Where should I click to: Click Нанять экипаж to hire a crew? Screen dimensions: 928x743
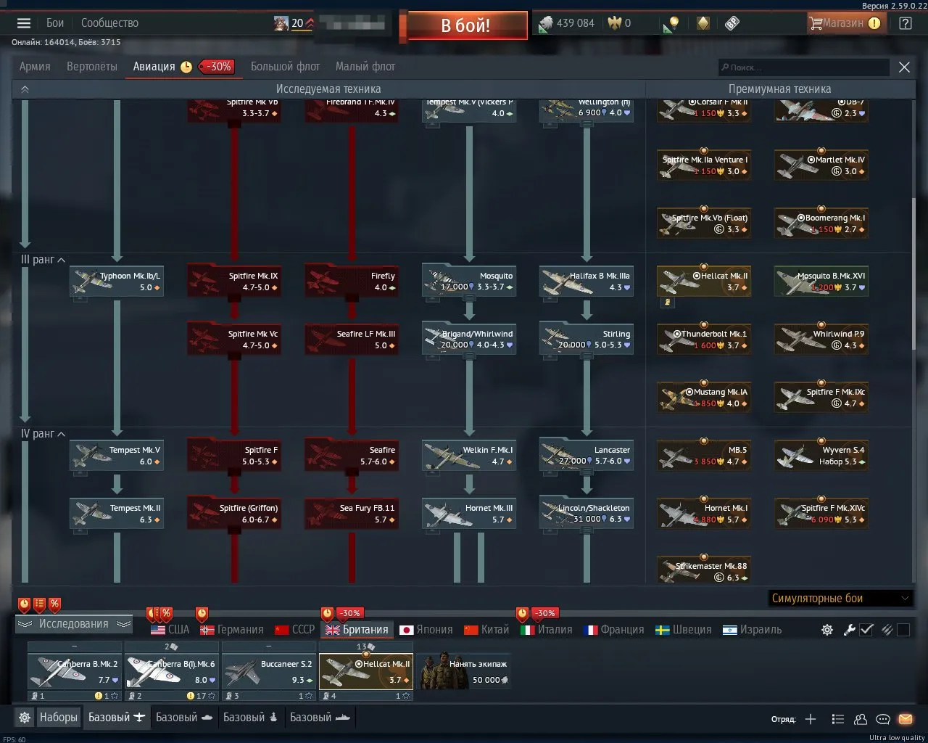pos(464,671)
